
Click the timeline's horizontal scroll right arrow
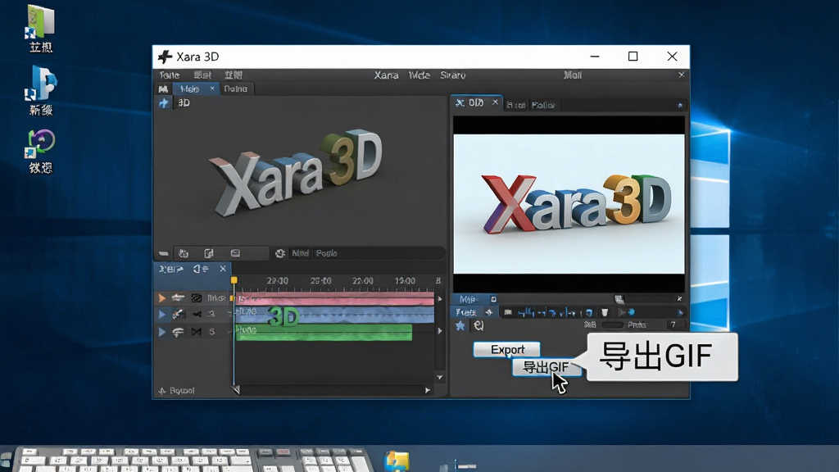[428, 390]
